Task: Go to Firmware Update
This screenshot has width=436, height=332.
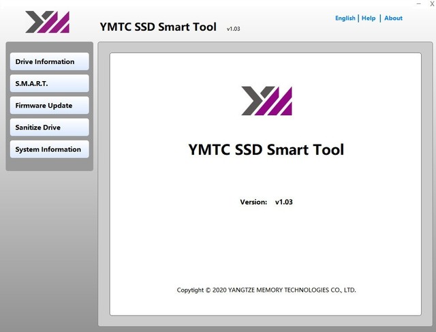Action: pos(50,106)
